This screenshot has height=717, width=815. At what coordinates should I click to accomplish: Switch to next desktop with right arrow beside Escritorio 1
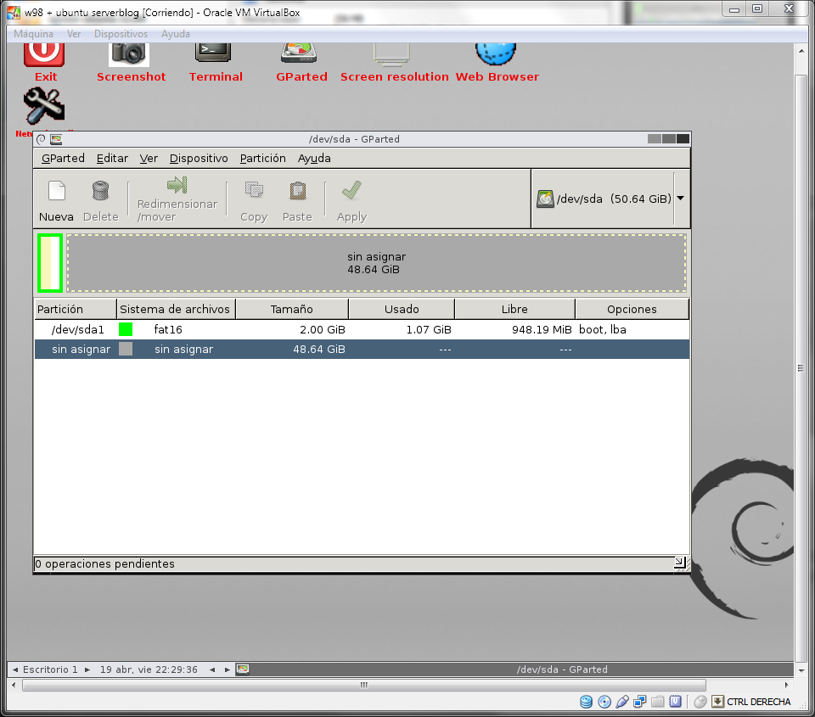click(87, 669)
